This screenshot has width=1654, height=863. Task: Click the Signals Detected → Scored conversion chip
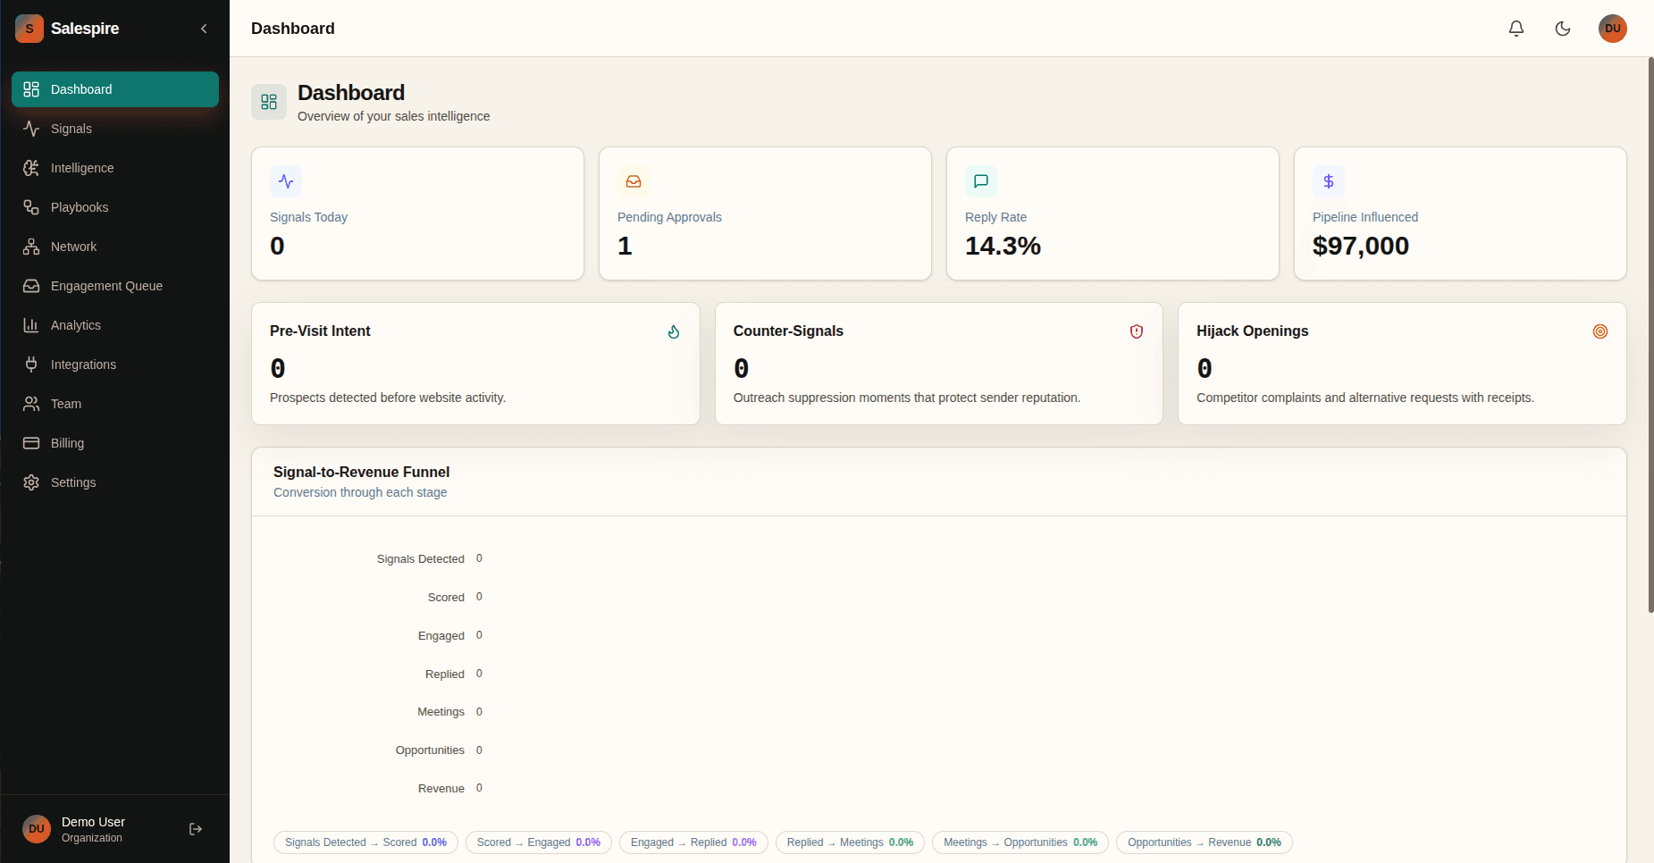click(365, 842)
